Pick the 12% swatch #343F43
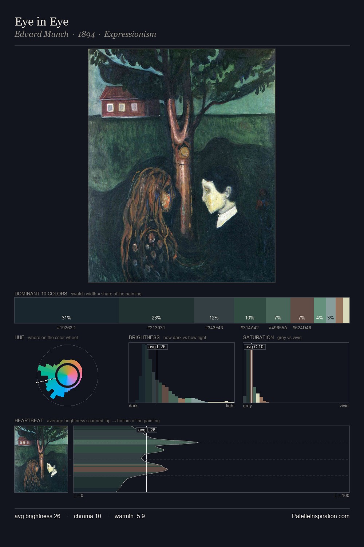This screenshot has height=547, width=364. pyautogui.click(x=214, y=310)
